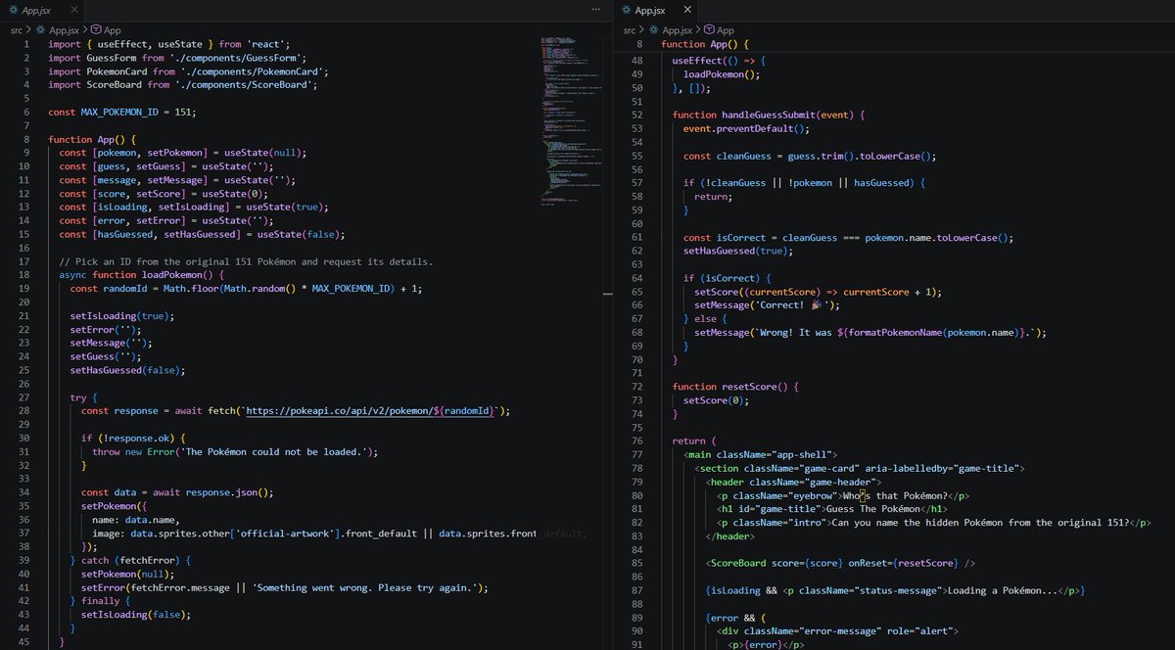This screenshot has height=650, width=1175.
Task: Open the App symbol breadcrumb in left editor
Action: 107,30
